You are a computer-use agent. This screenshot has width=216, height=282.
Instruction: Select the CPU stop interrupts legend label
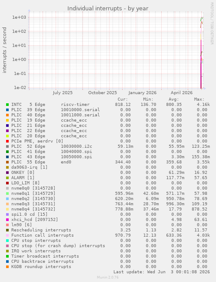point(36,240)
